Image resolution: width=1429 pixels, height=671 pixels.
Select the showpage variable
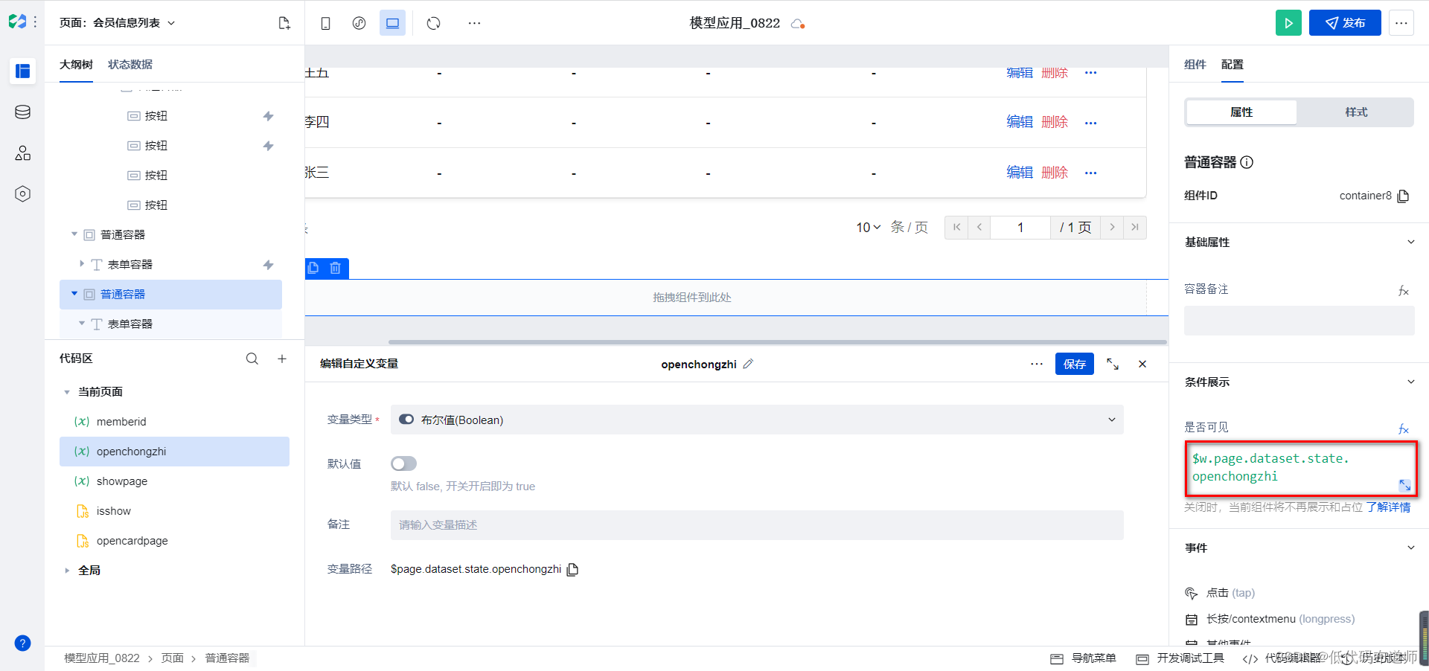click(174, 481)
